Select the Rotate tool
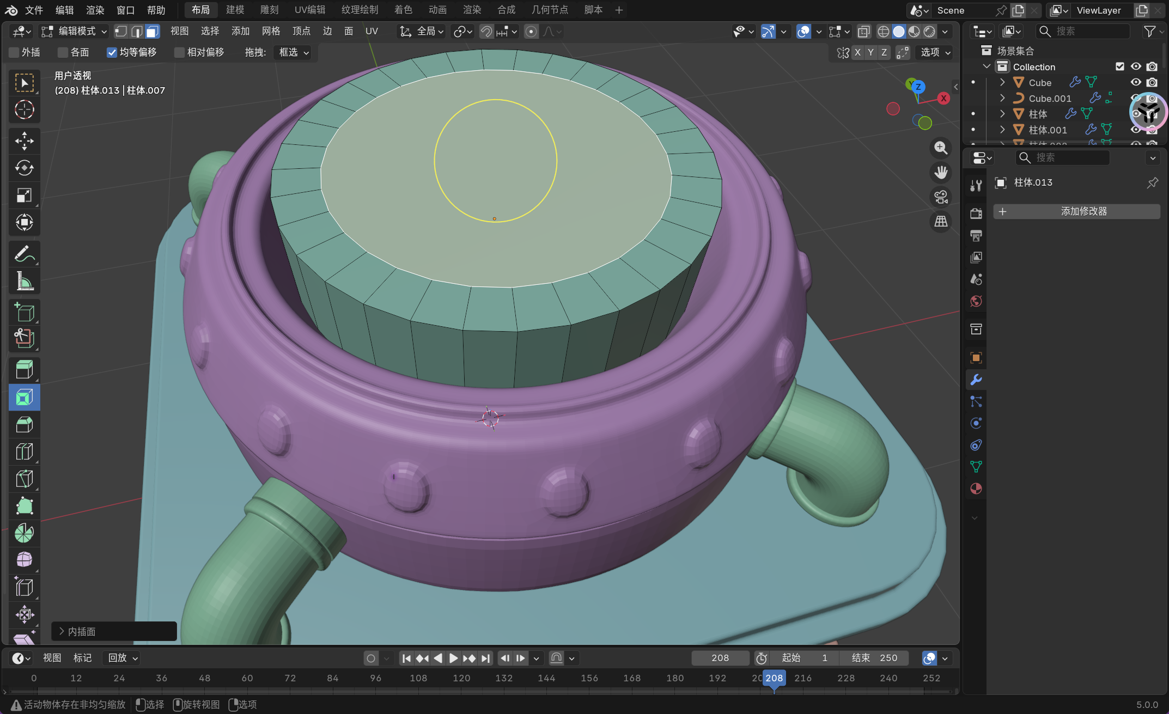Screen dimensions: 1169x714 24,168
